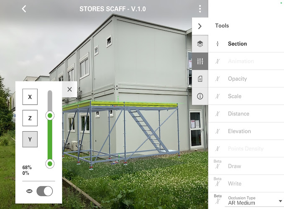Collapse the Tools side panel chevron

pos(200,26)
